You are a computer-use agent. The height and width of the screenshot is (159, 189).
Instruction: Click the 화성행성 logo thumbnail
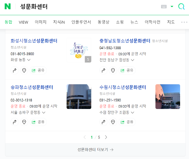(x=79, y=50)
